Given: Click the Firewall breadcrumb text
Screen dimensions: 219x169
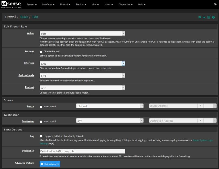Looking at the screenshot, I should pos(11,17).
